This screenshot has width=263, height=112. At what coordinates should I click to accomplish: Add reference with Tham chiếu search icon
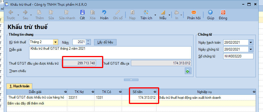click(x=188, y=71)
